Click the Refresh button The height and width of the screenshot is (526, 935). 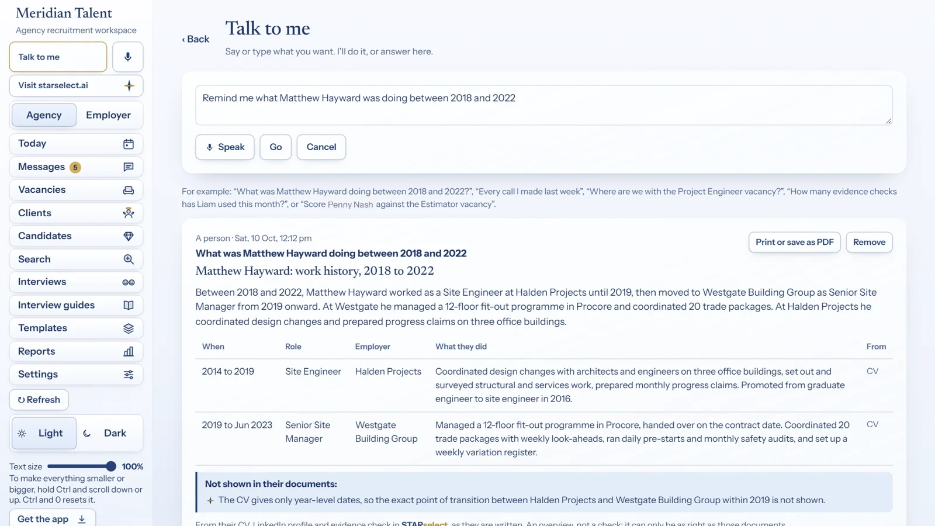[x=39, y=400]
